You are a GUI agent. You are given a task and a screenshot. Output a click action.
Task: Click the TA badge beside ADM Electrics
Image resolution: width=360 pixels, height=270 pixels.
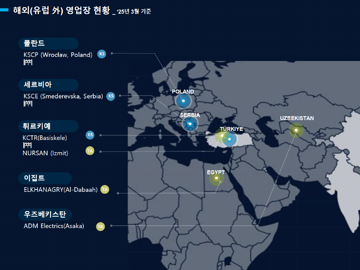100,227
